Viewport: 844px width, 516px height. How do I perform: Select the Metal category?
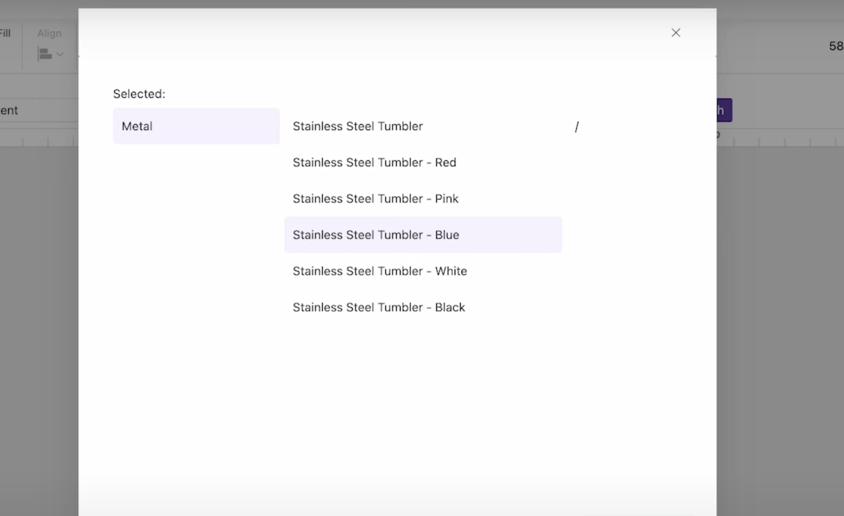click(x=196, y=126)
